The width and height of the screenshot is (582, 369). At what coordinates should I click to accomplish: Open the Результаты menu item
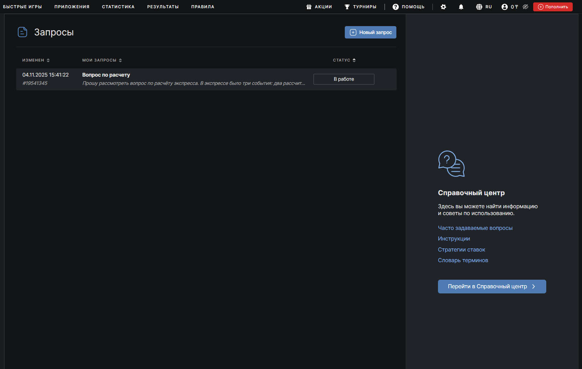tap(163, 7)
